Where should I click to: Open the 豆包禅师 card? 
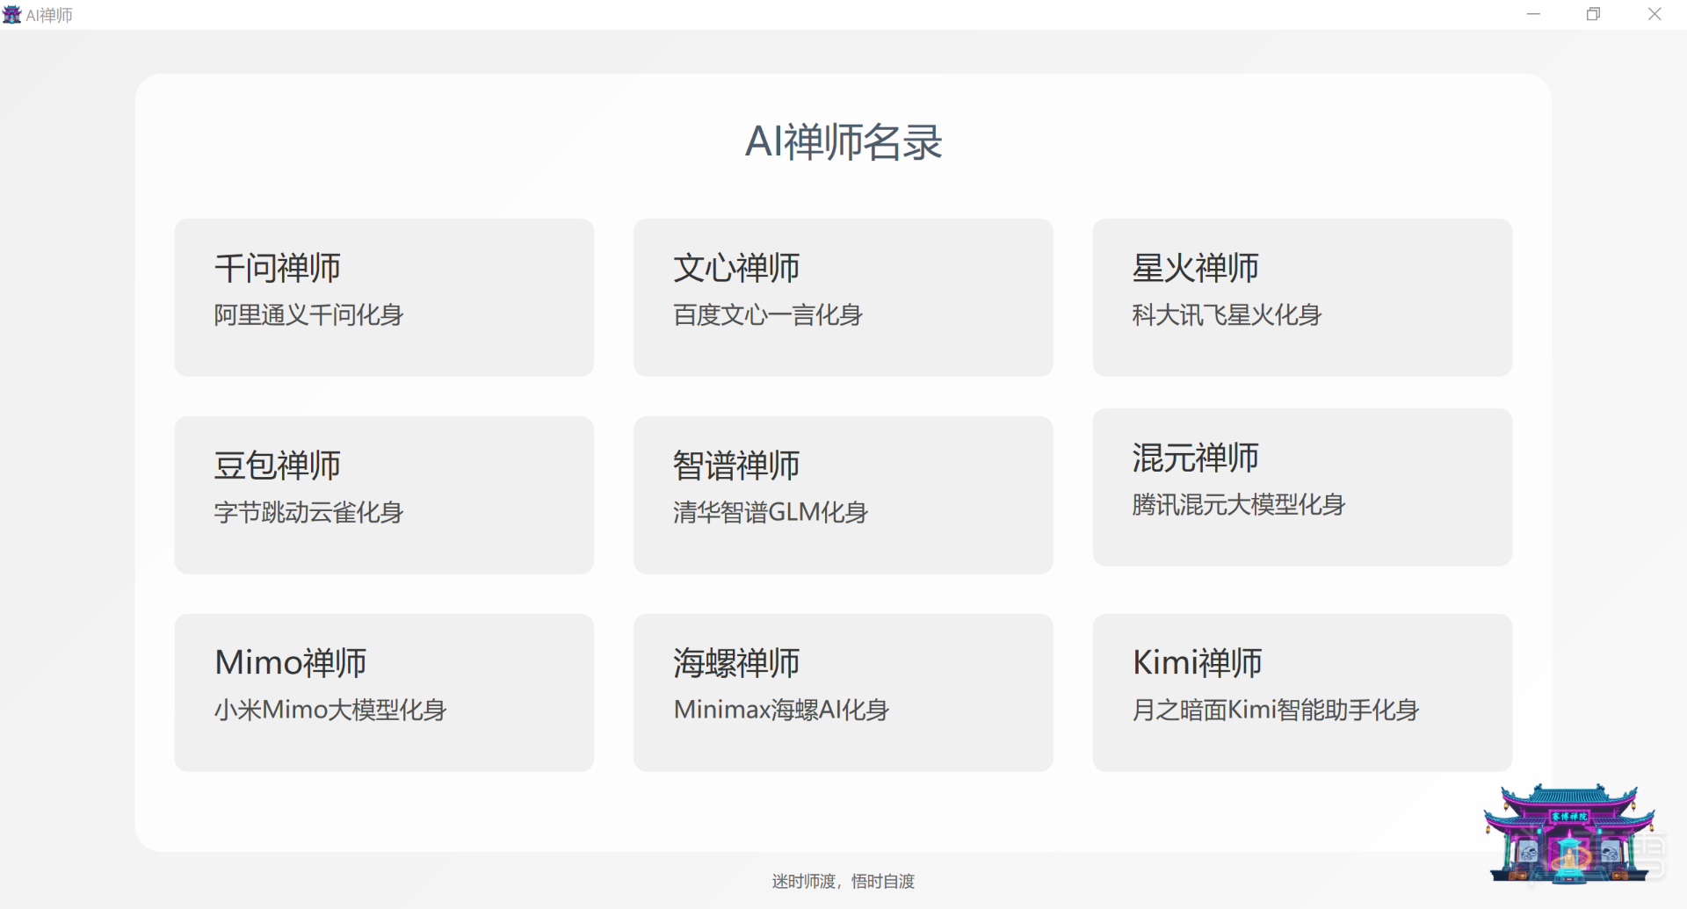click(384, 495)
